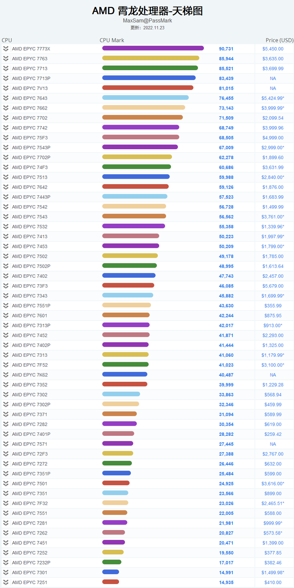Expand the AMD EPYC 7371 row

click(x=5, y=414)
